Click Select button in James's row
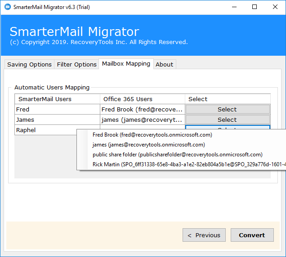The height and width of the screenshot is (257, 286). [228, 120]
